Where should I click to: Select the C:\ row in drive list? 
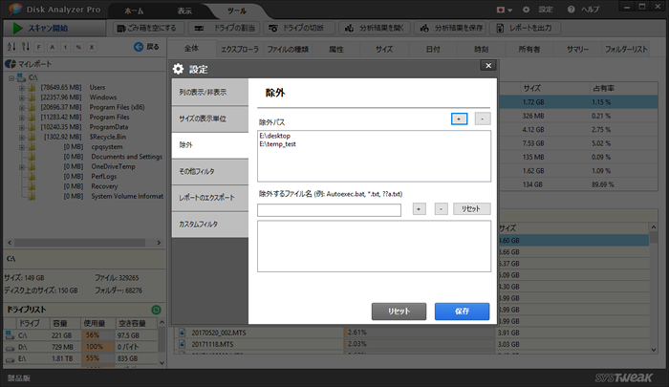pos(80,335)
